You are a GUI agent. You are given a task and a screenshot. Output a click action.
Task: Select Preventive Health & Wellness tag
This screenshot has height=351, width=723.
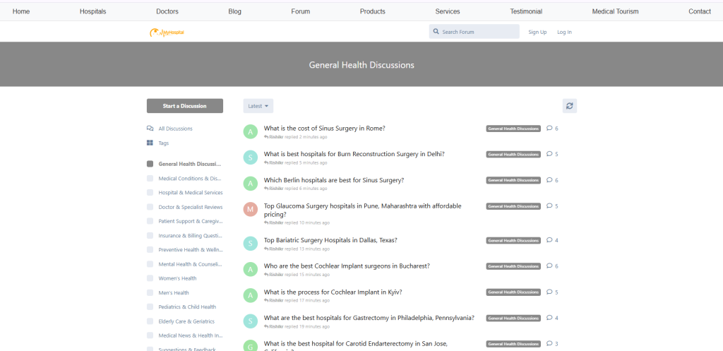(x=184, y=249)
